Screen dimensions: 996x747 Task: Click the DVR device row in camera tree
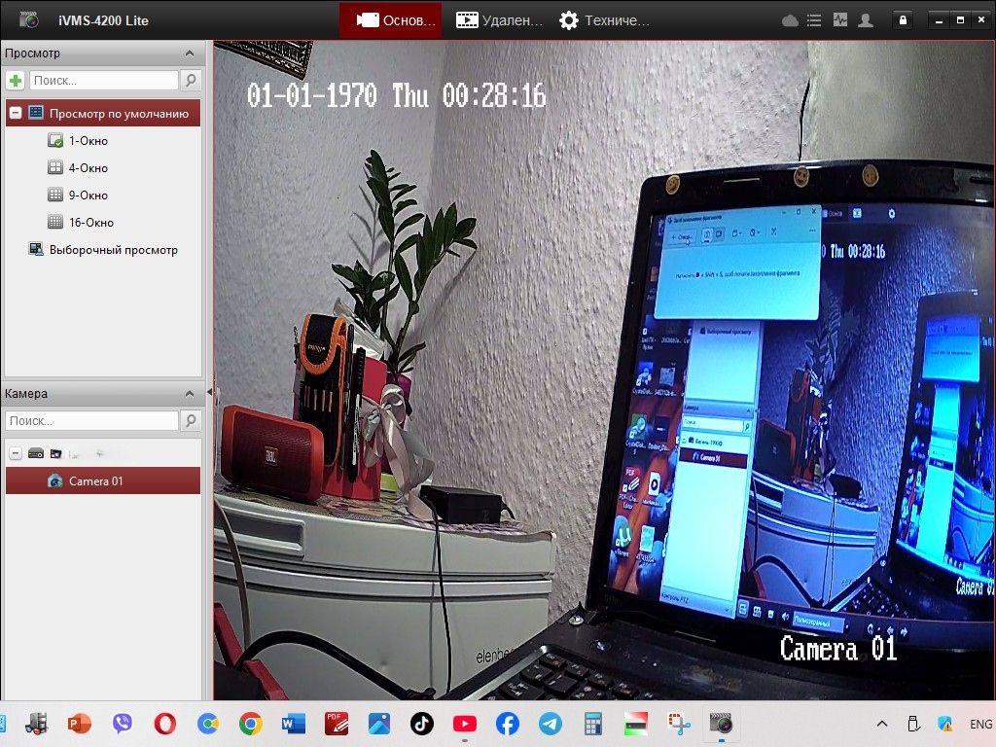(103, 453)
